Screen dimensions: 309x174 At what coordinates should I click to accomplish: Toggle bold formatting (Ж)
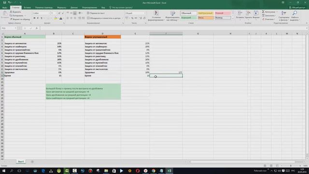pos(34,18)
